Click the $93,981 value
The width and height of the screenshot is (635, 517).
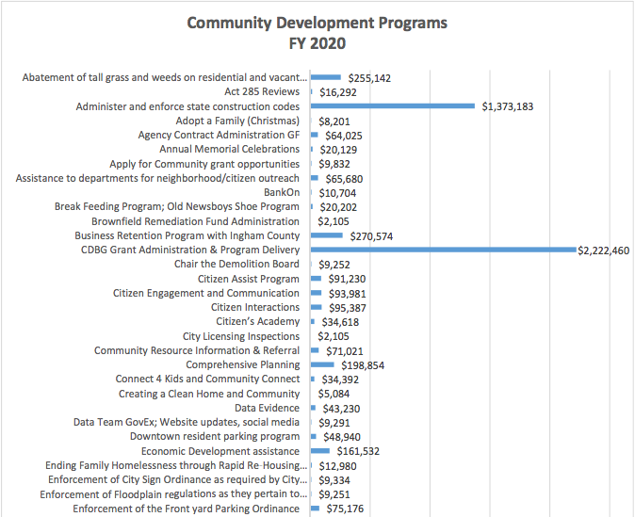click(347, 294)
